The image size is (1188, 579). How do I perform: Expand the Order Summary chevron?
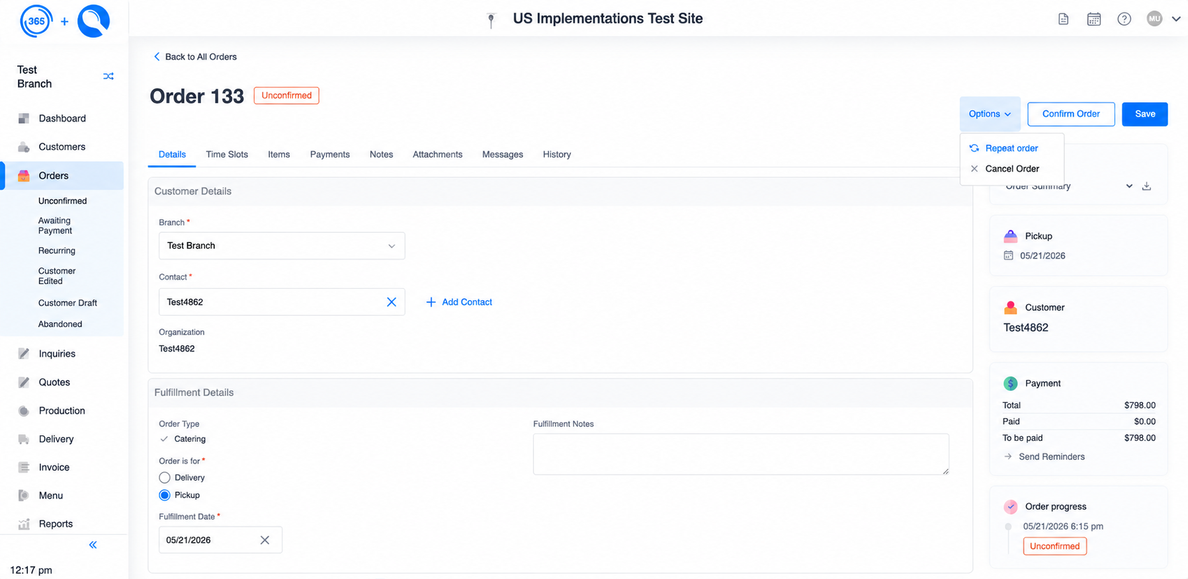tap(1129, 186)
